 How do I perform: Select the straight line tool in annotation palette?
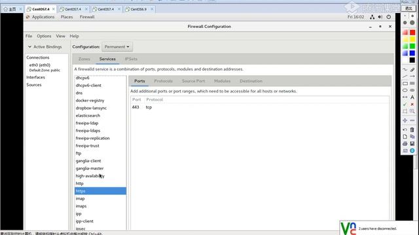(x=405, y=76)
